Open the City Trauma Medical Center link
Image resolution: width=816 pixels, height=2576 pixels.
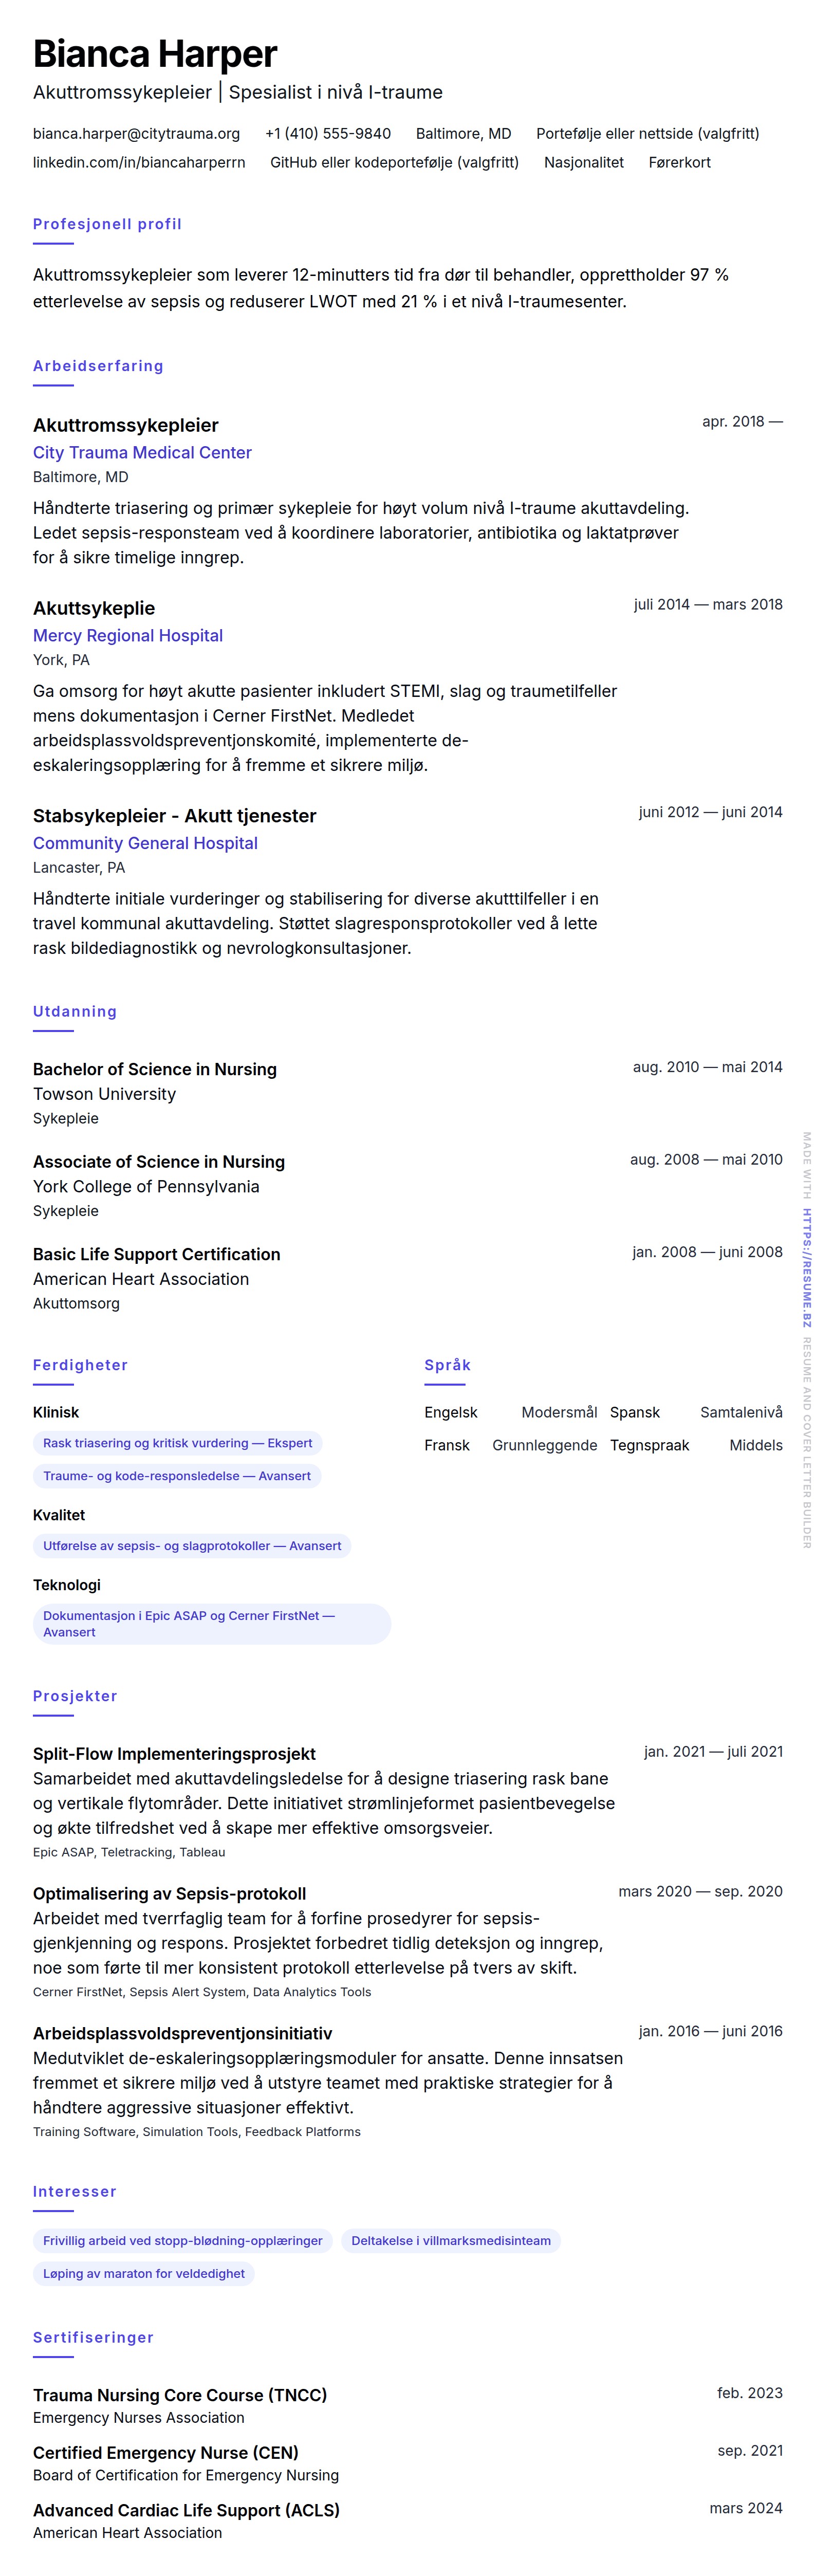pos(142,452)
